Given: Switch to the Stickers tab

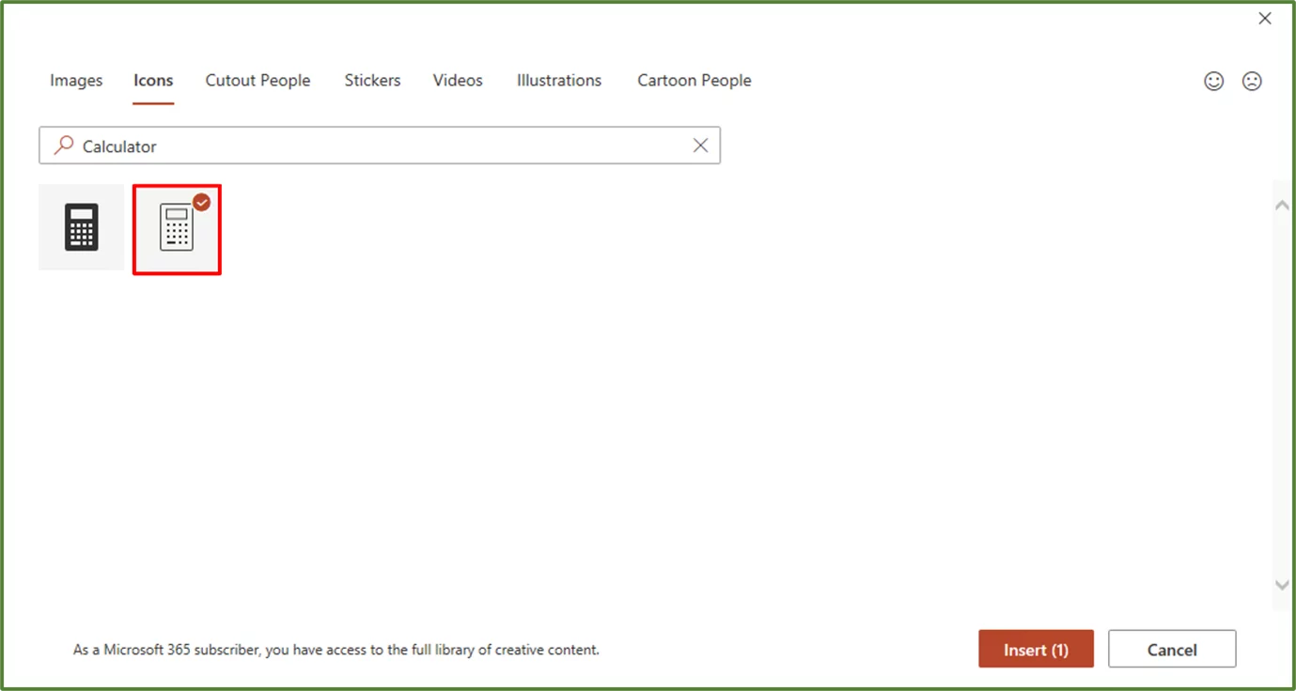Looking at the screenshot, I should click(x=372, y=81).
